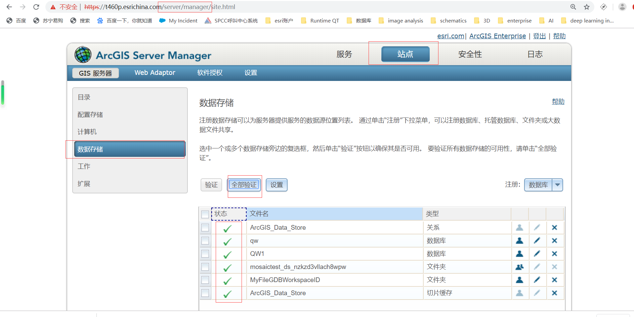Delete the QW1 data store via X icon

pos(555,254)
